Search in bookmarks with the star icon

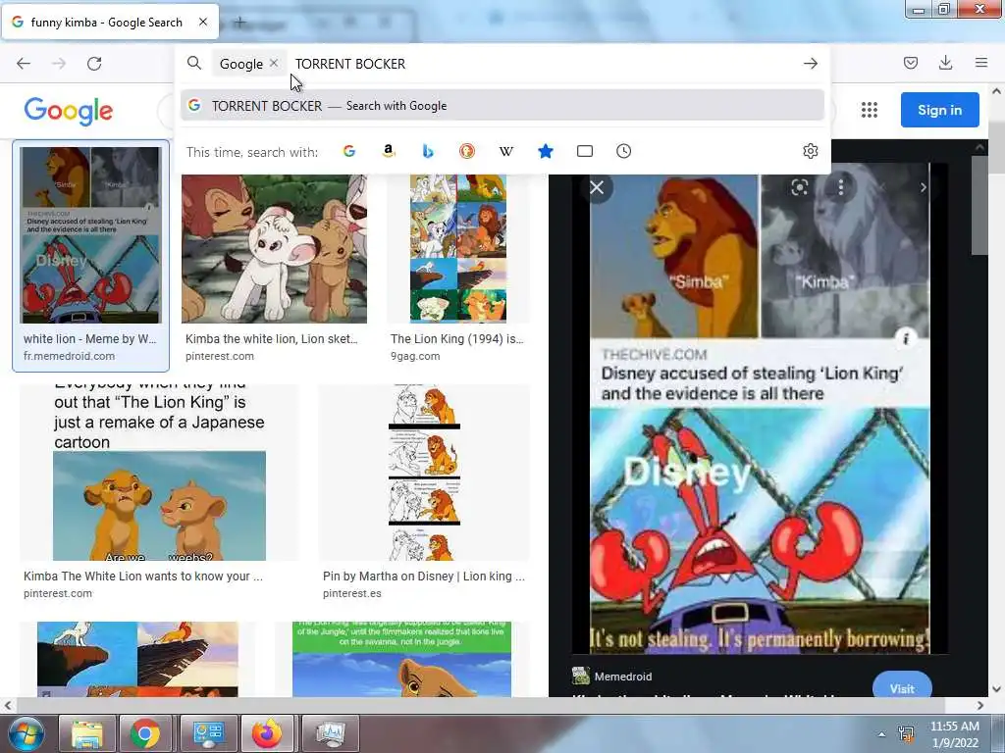pyautogui.click(x=546, y=151)
